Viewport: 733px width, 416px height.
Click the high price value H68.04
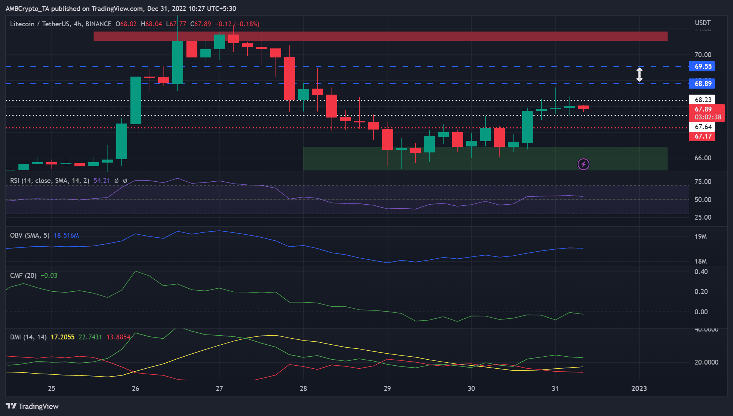click(x=151, y=24)
